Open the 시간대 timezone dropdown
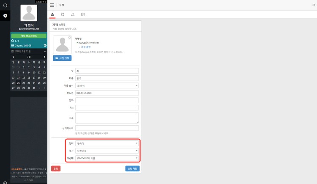This screenshot has height=184, width=317. click(x=107, y=158)
